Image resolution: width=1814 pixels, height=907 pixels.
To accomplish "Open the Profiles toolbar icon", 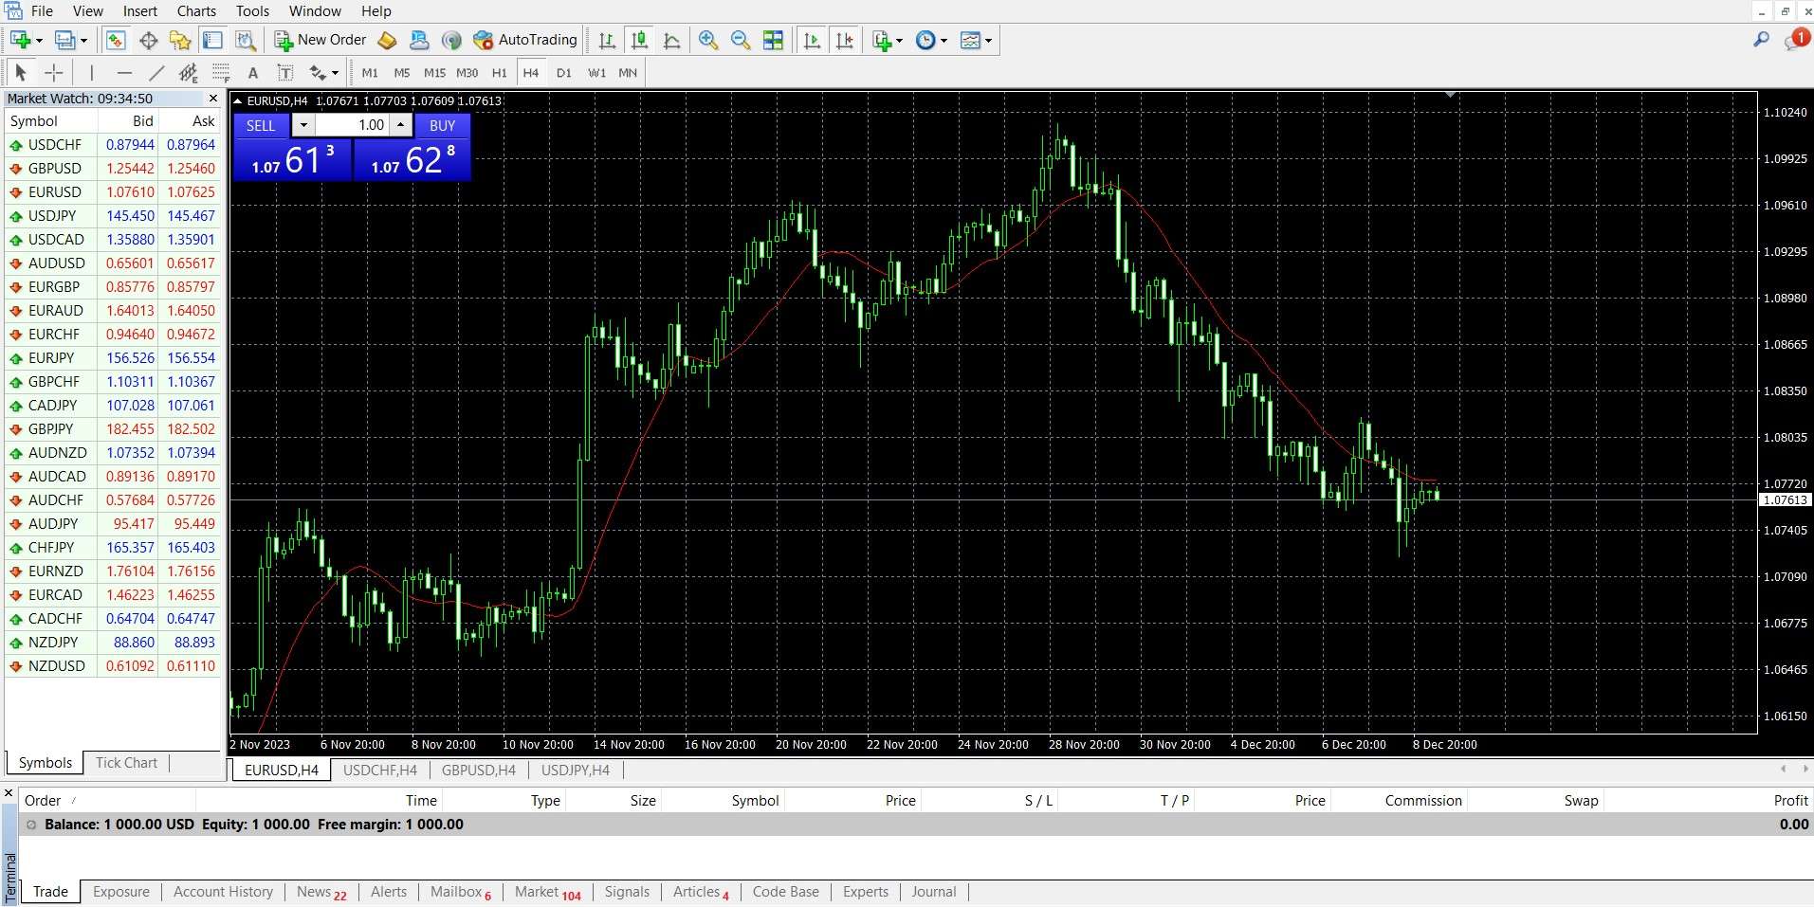I will 64,40.
